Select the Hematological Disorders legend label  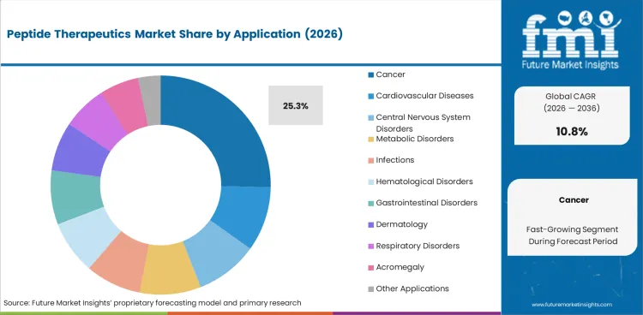(x=424, y=181)
